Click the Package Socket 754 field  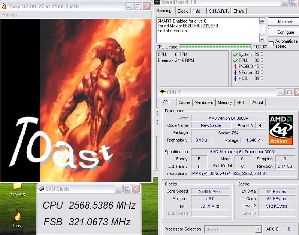[x=228, y=133]
